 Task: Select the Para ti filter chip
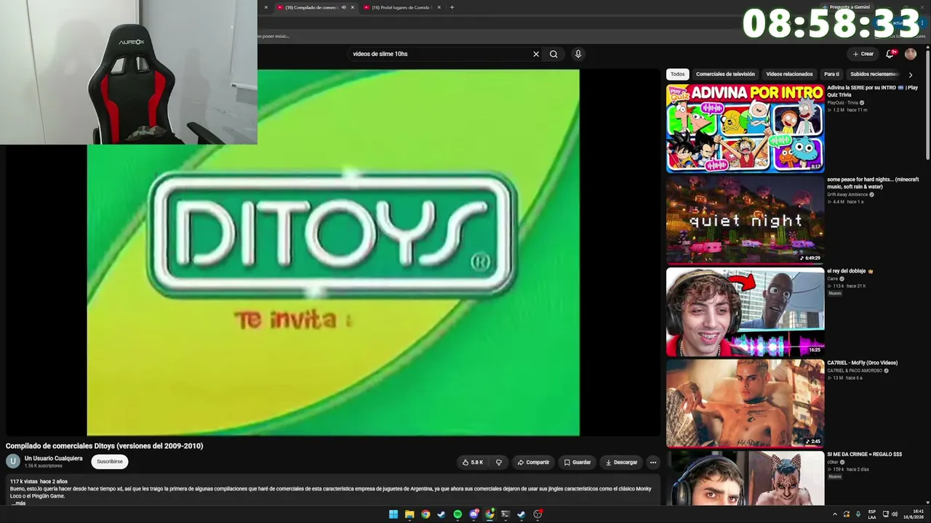coord(831,74)
